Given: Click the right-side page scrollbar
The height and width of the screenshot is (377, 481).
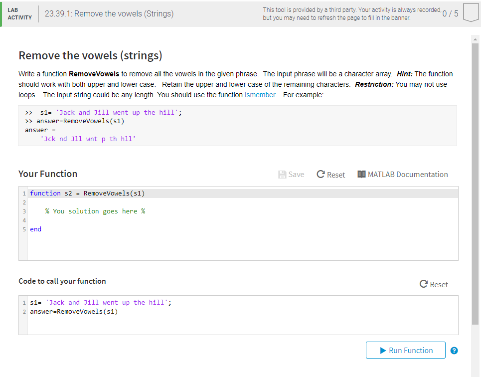Looking at the screenshot, I should coord(475,150).
